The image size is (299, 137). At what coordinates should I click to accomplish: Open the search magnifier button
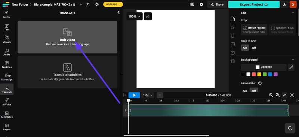(x=290, y=128)
